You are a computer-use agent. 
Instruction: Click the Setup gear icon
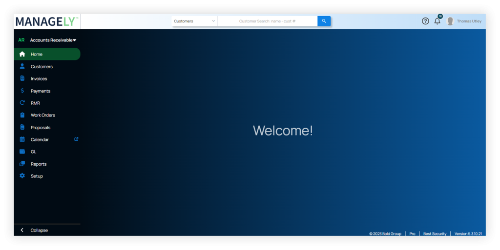click(22, 176)
